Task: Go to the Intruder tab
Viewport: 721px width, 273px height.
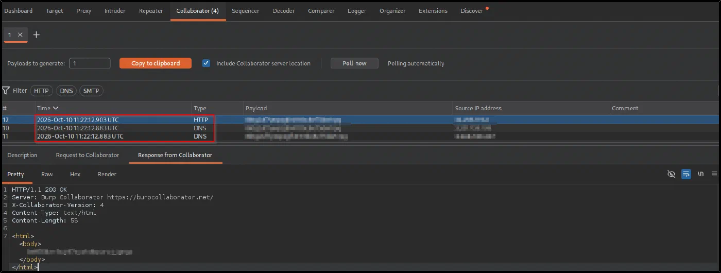Action: coord(115,11)
